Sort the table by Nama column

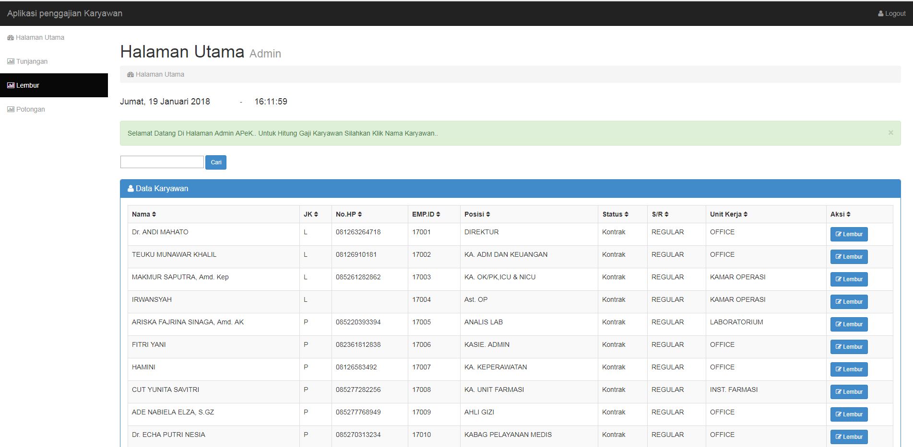pos(144,214)
